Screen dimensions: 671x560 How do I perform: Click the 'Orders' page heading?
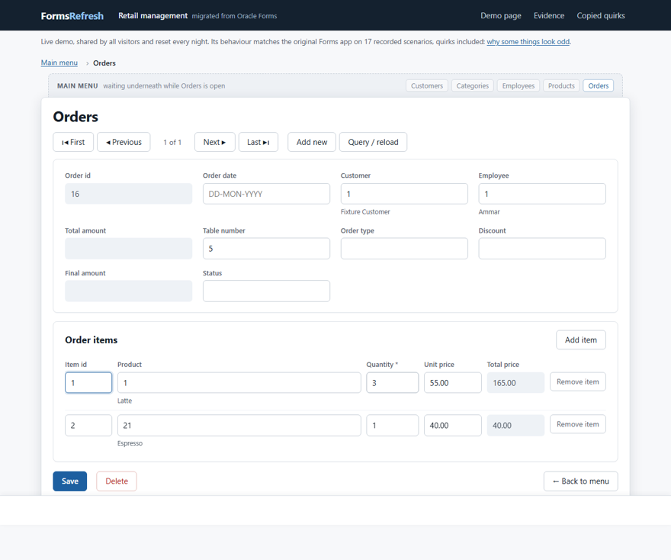pyautogui.click(x=75, y=117)
